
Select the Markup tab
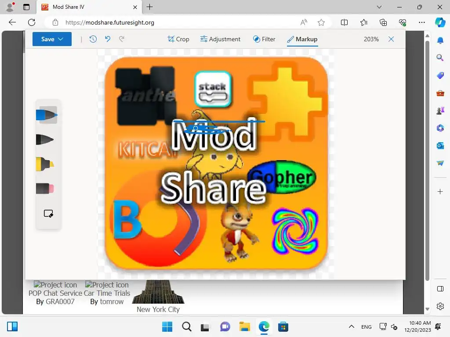(x=302, y=39)
